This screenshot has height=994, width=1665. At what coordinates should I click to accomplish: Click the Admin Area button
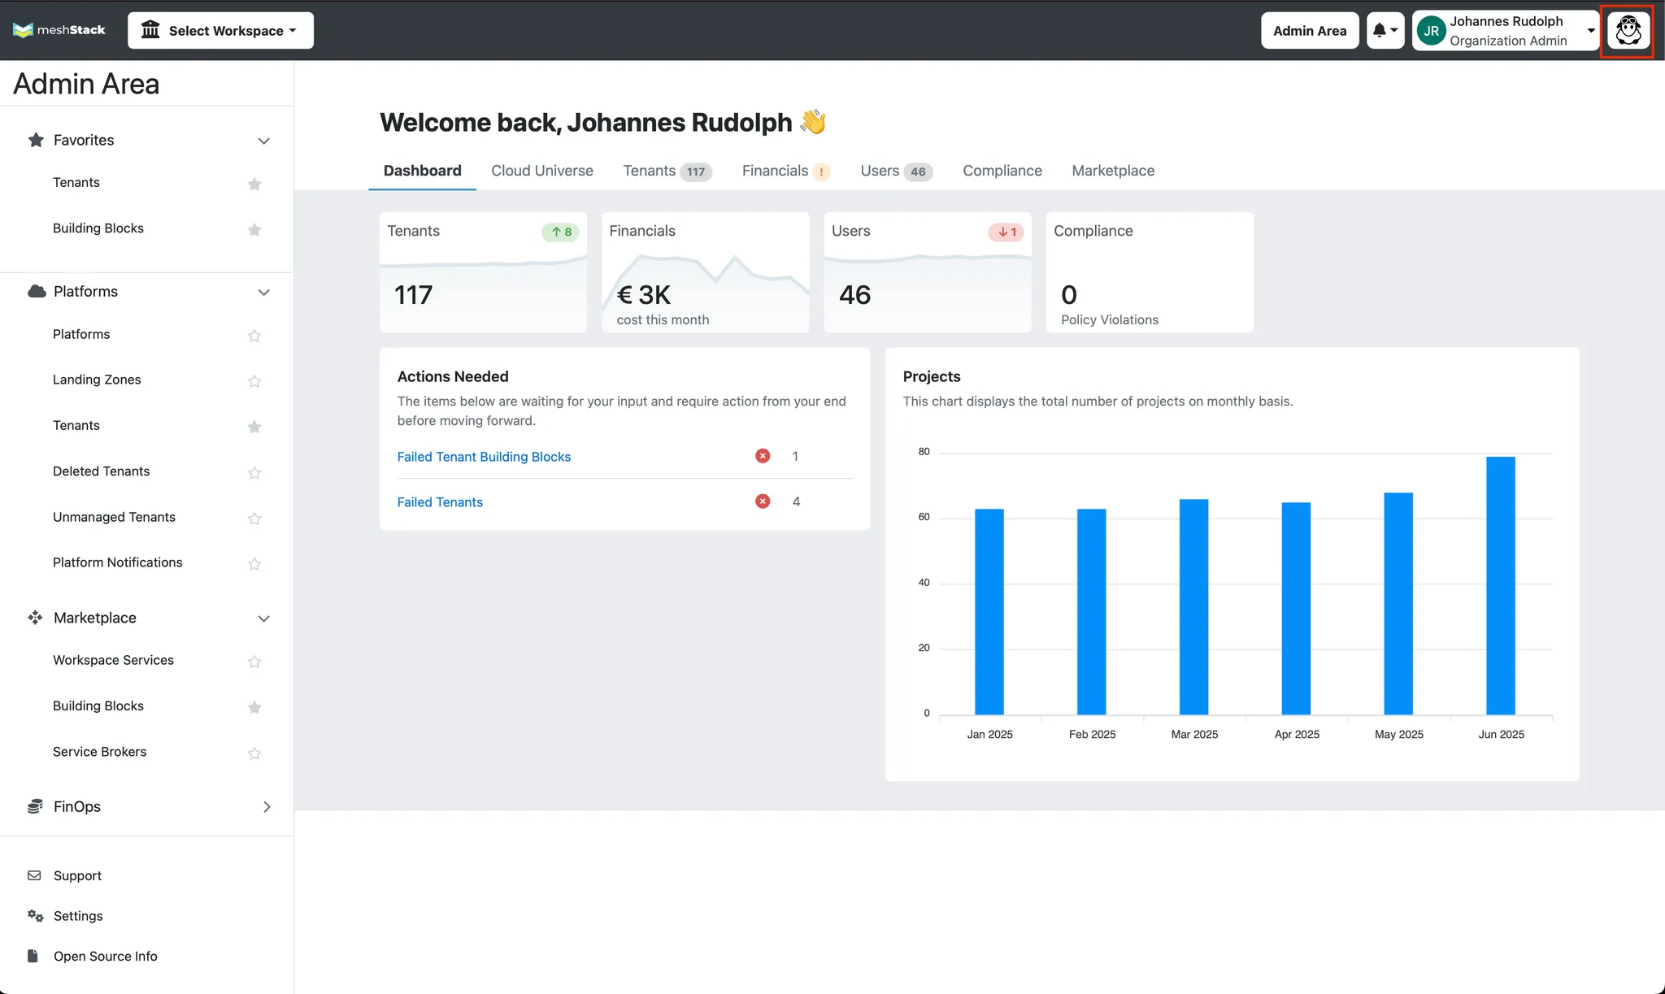click(x=1310, y=31)
